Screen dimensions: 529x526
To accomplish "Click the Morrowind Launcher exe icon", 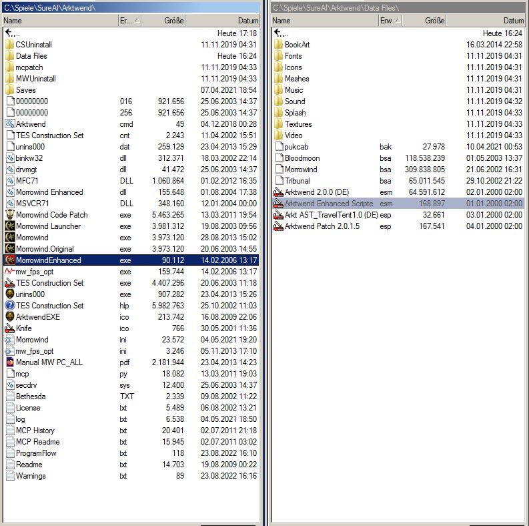I will tap(10, 226).
